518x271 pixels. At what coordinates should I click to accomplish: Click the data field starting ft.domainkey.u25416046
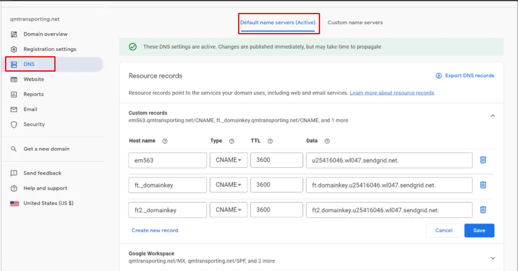pos(389,185)
